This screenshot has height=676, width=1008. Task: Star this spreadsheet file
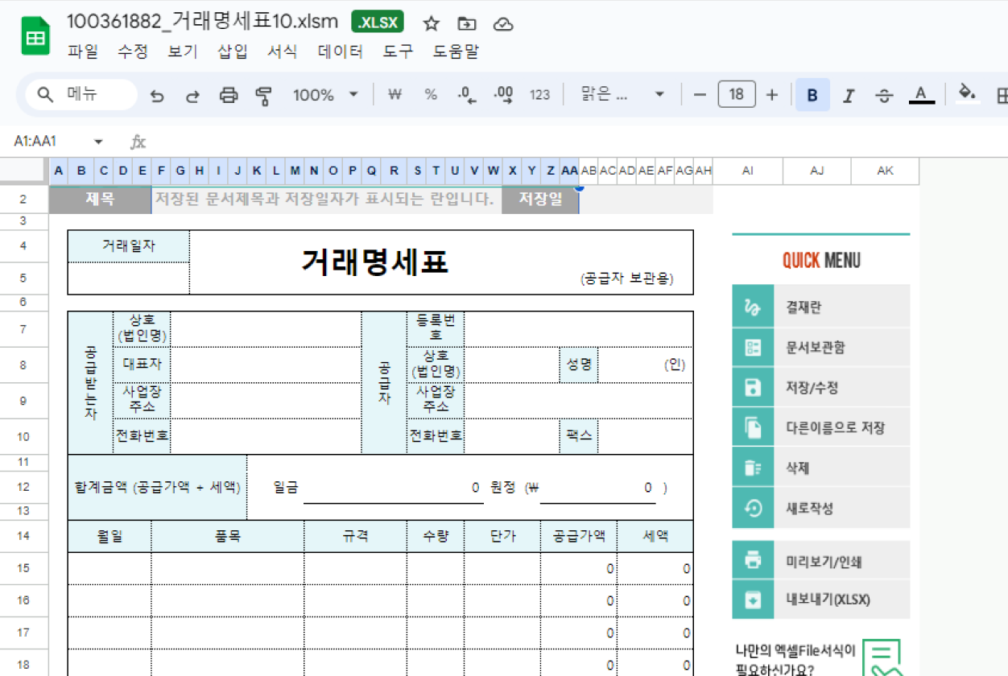pos(432,24)
